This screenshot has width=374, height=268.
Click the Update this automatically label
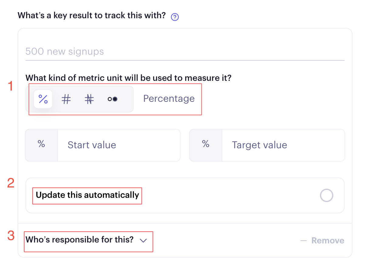pyautogui.click(x=87, y=195)
